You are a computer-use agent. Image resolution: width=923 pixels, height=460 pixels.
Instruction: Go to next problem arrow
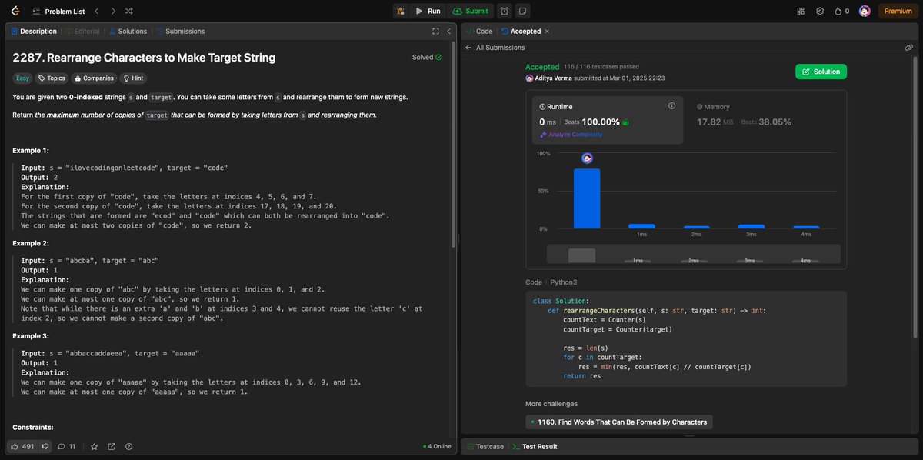(112, 11)
